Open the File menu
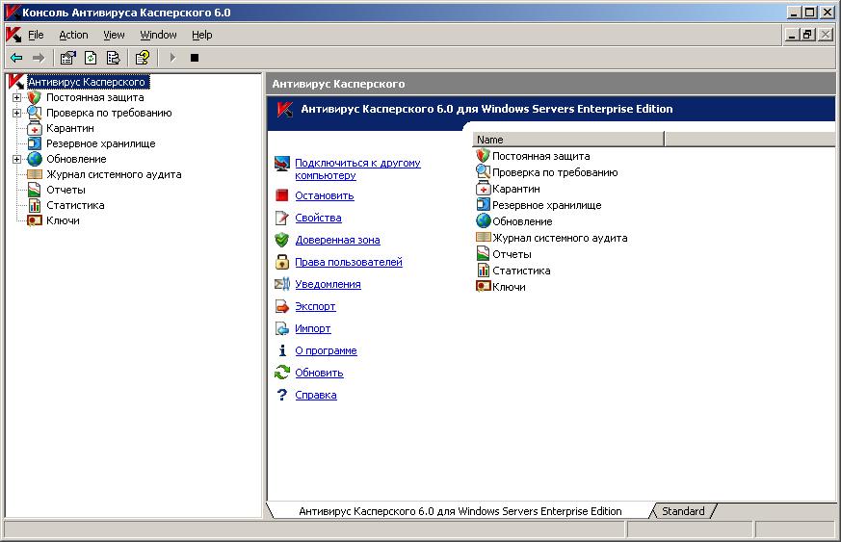Screen dimensions: 841x542 (36, 35)
